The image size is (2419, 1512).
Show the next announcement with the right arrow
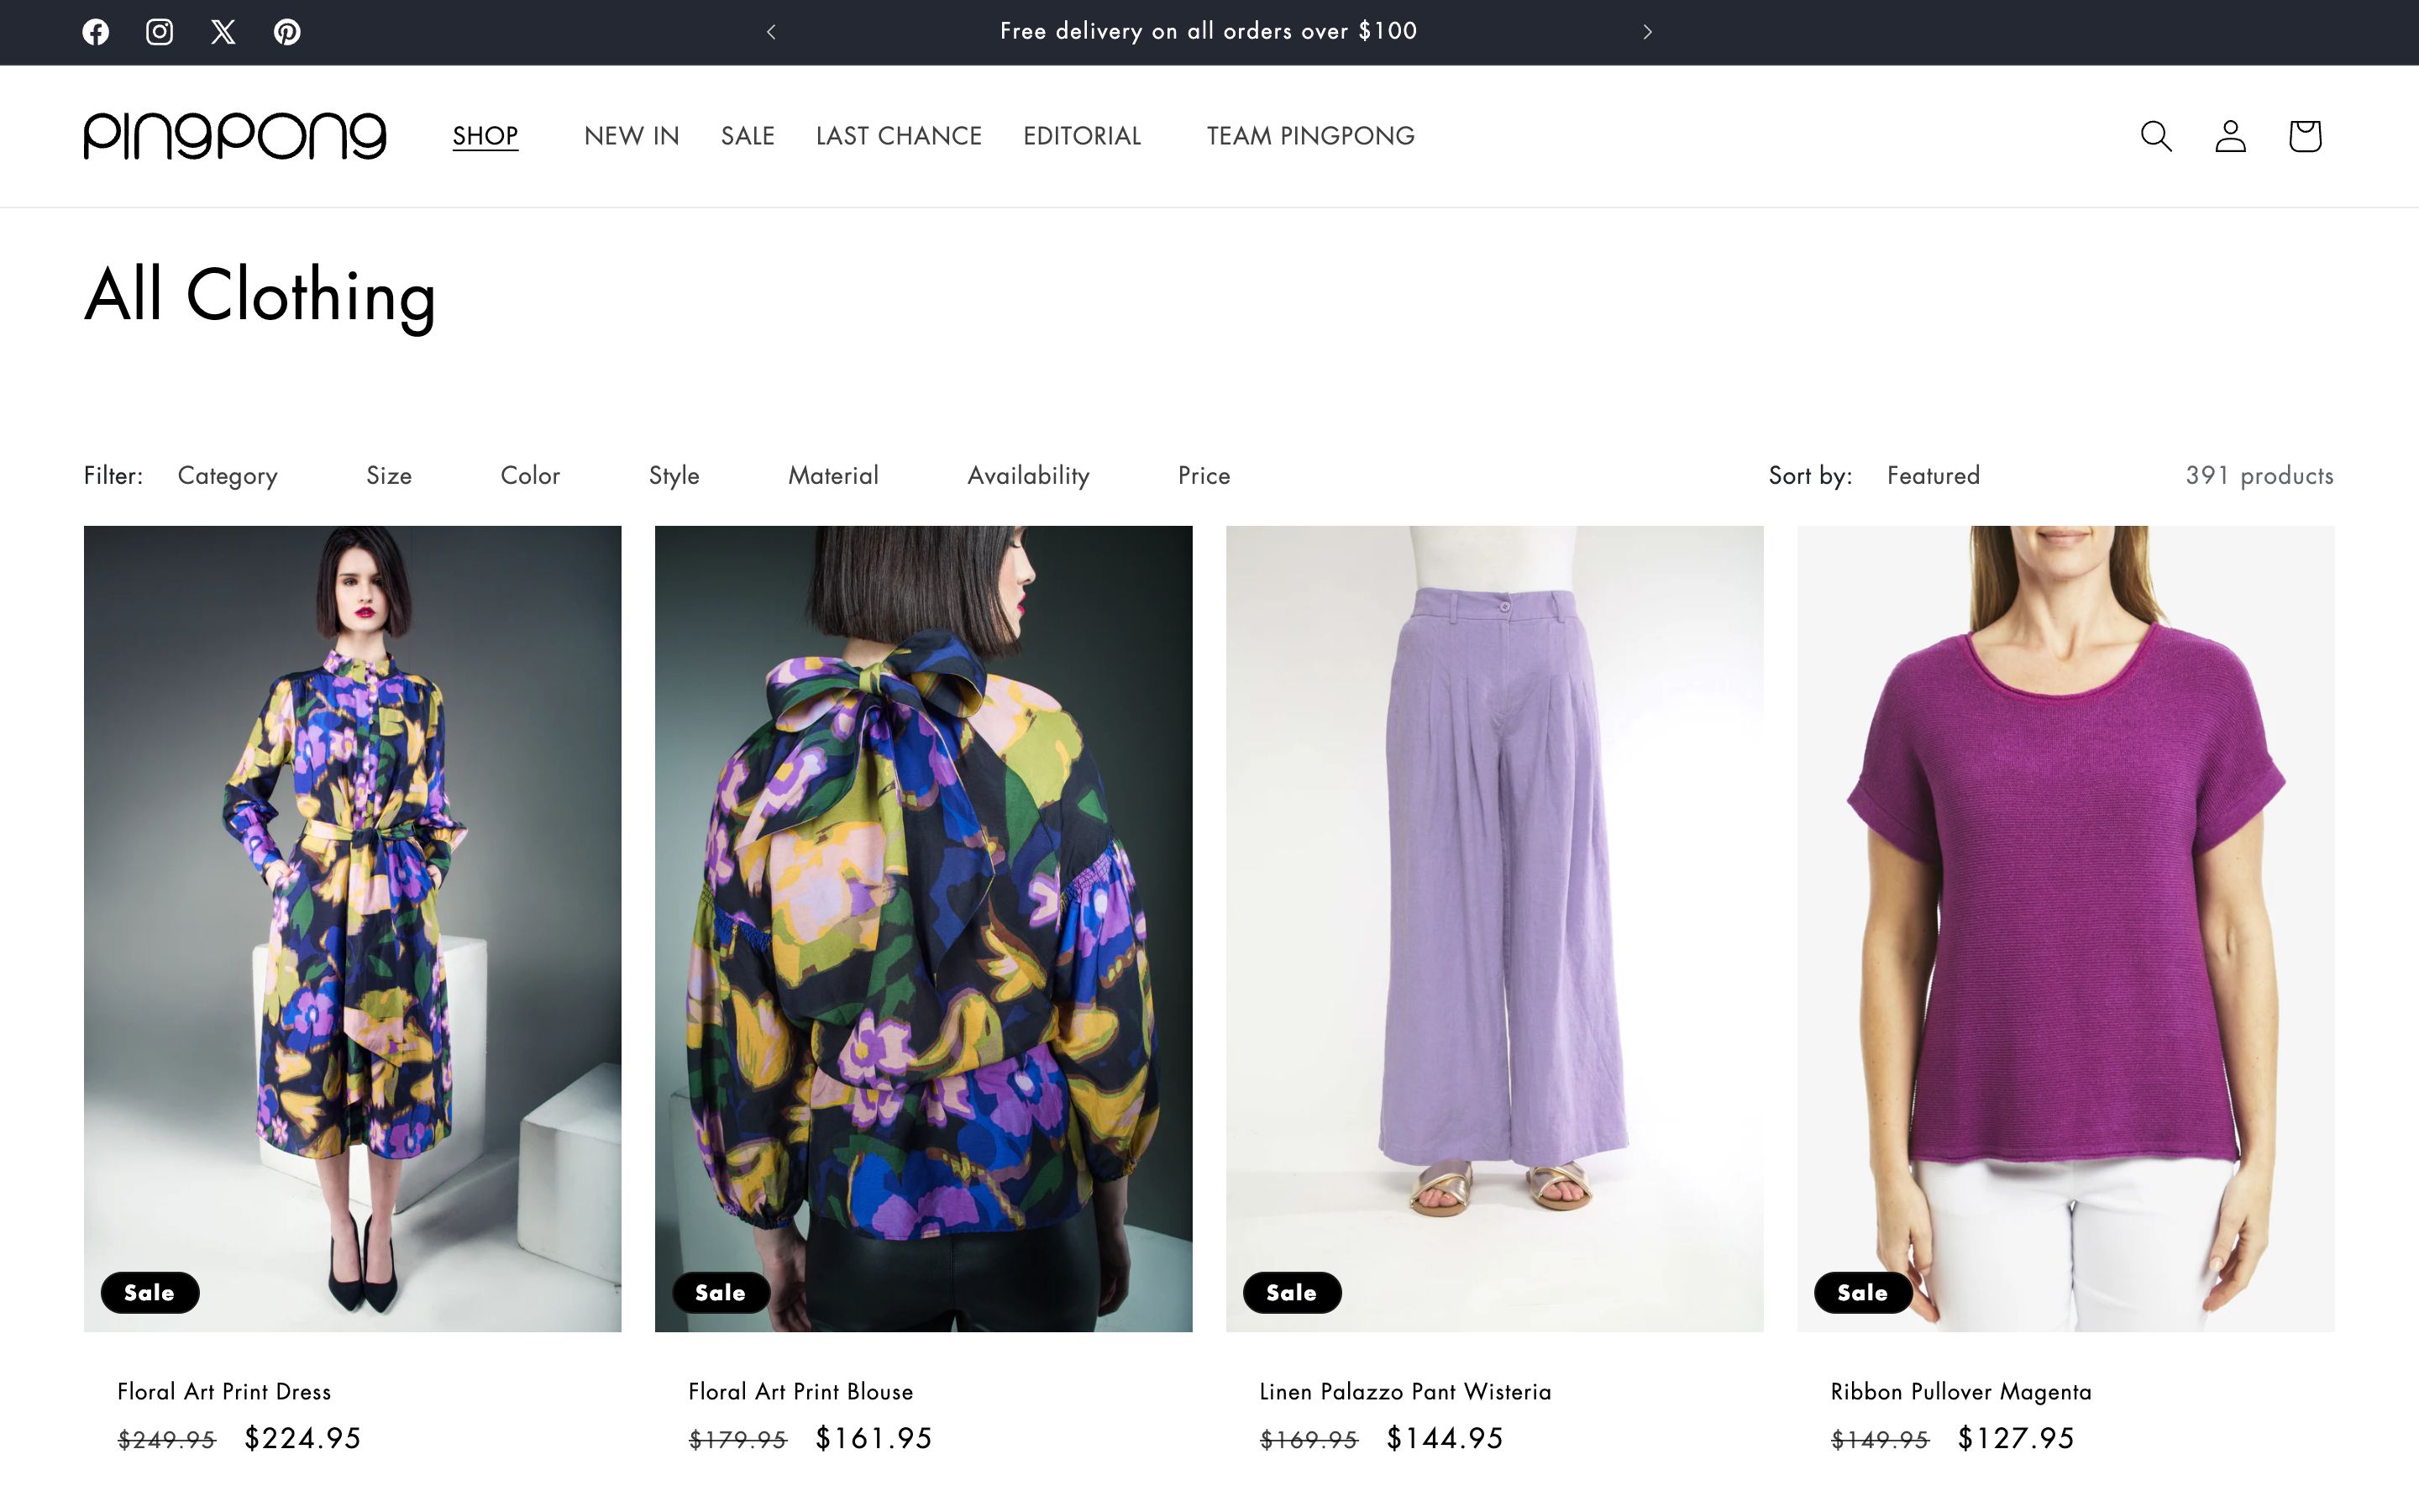(x=1645, y=31)
